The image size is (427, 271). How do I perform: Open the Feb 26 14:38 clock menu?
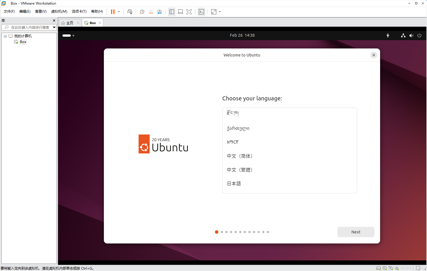pos(242,35)
